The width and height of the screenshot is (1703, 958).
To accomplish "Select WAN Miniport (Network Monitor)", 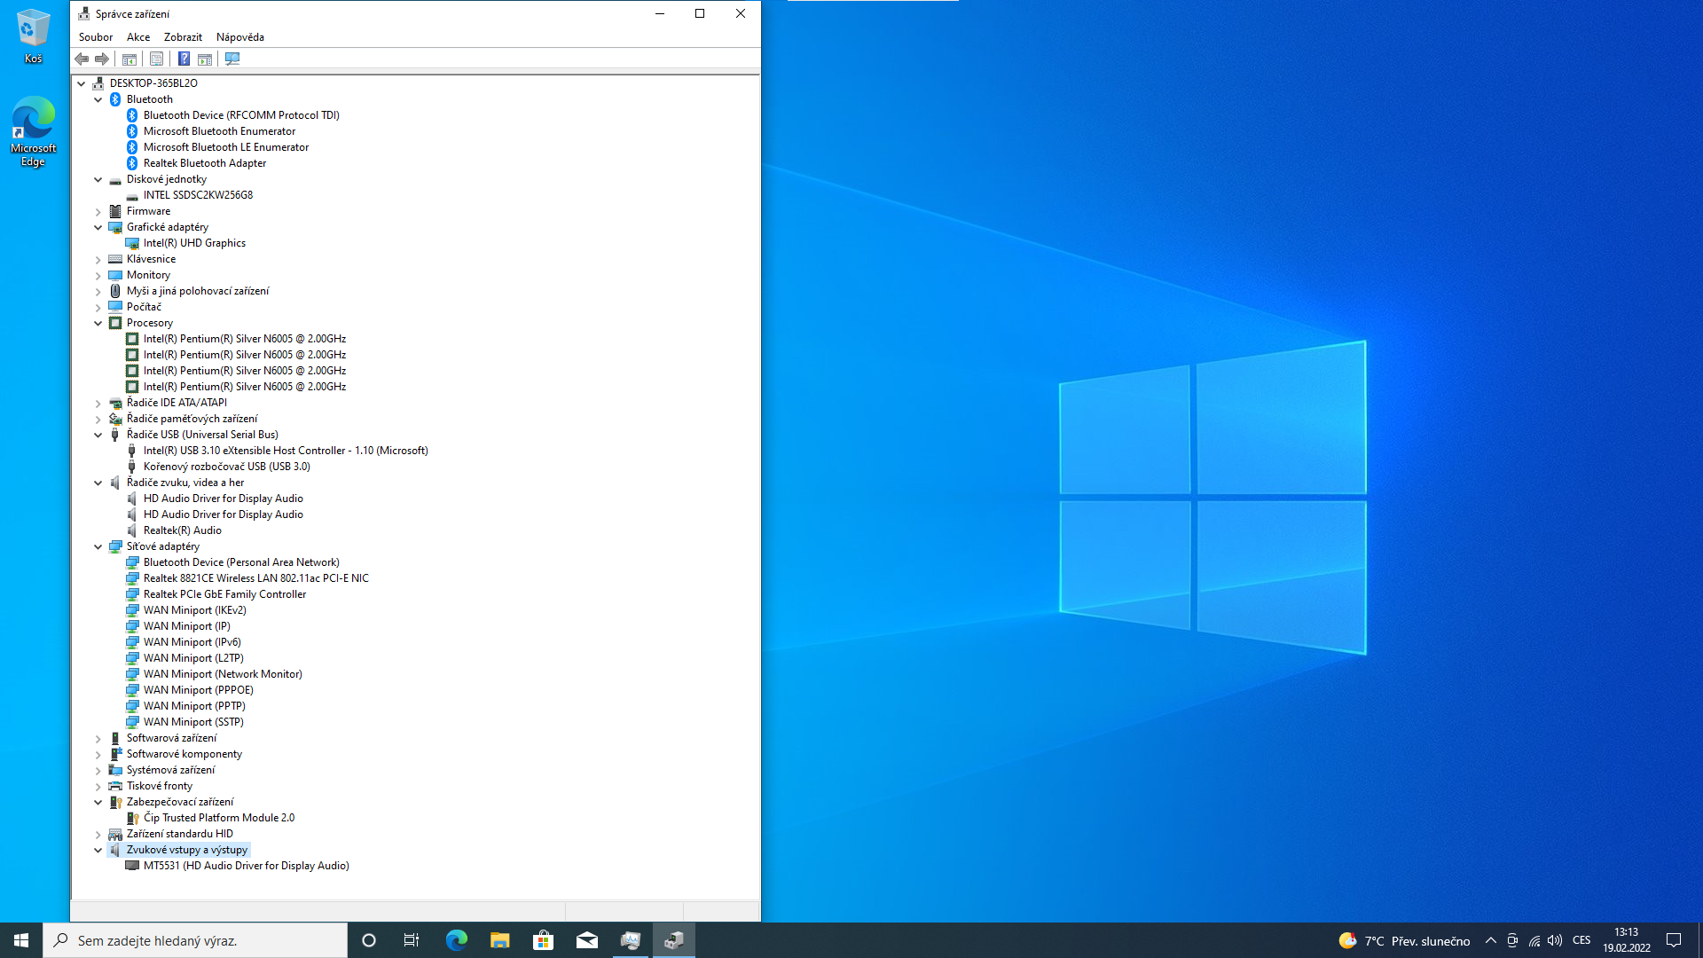I will click(223, 674).
